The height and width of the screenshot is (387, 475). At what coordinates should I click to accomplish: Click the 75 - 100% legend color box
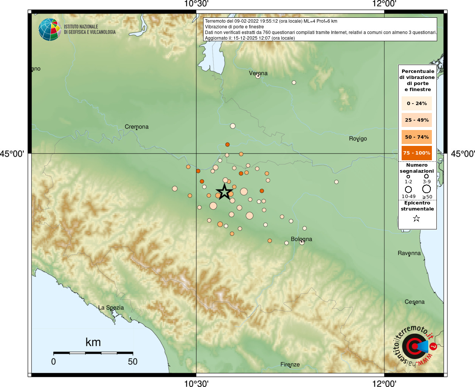point(417,153)
